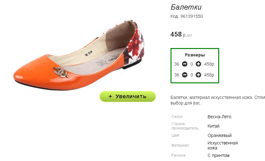Click the С принтом pattern value
Viewport: 265px width, 161px height.
(x=218, y=155)
